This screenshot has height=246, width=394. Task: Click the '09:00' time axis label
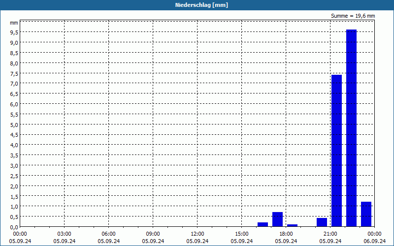153,234
